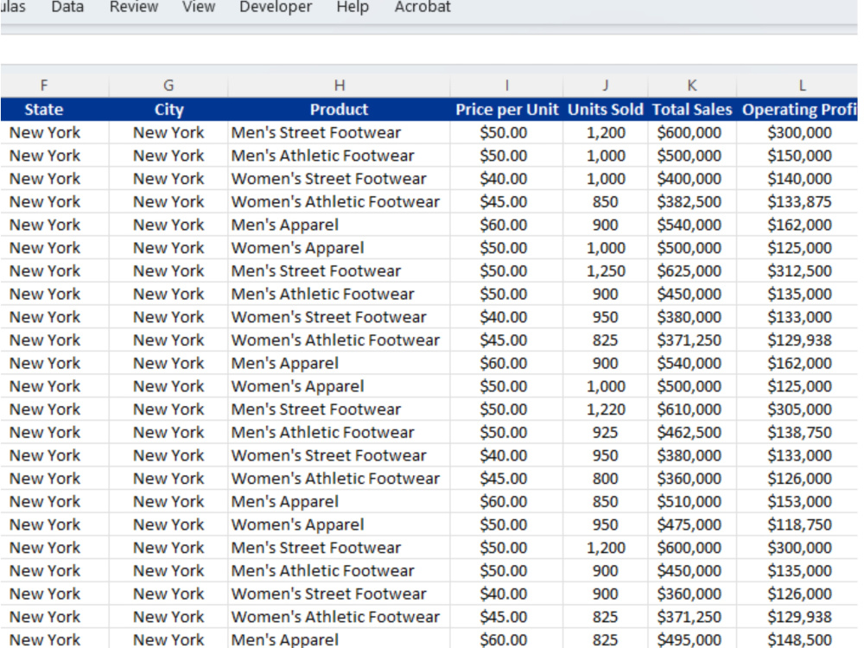This screenshot has width=864, height=648.
Task: Open the Review ribbon tab
Action: (133, 7)
